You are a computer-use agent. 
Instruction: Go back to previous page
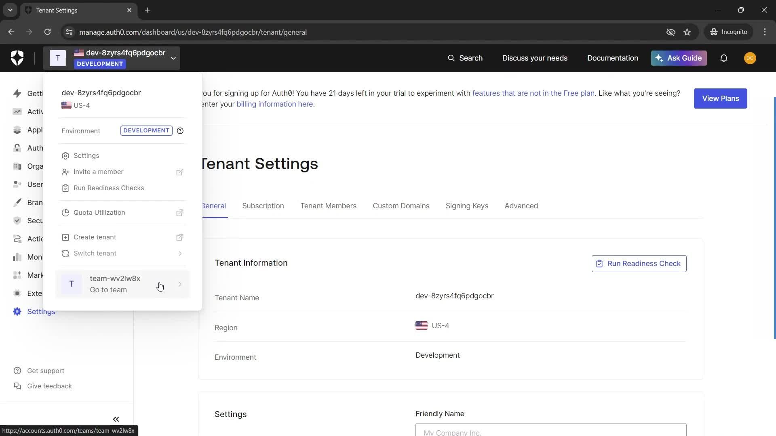[11, 32]
